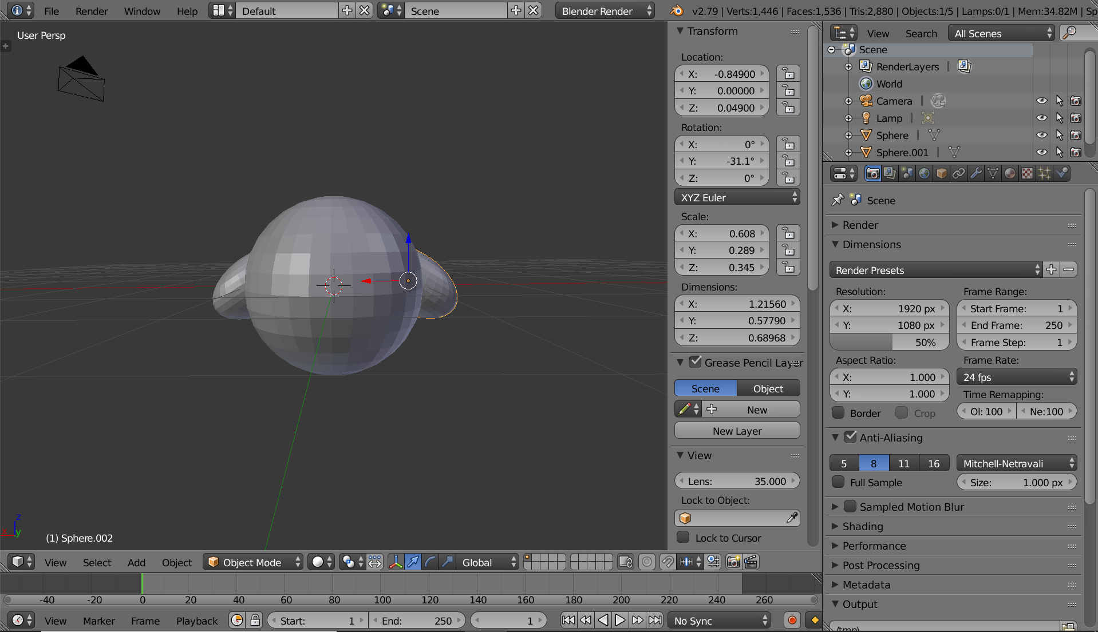The height and width of the screenshot is (632, 1098).
Task: Open the Blender Render engine dropdown
Action: pyautogui.click(x=605, y=11)
